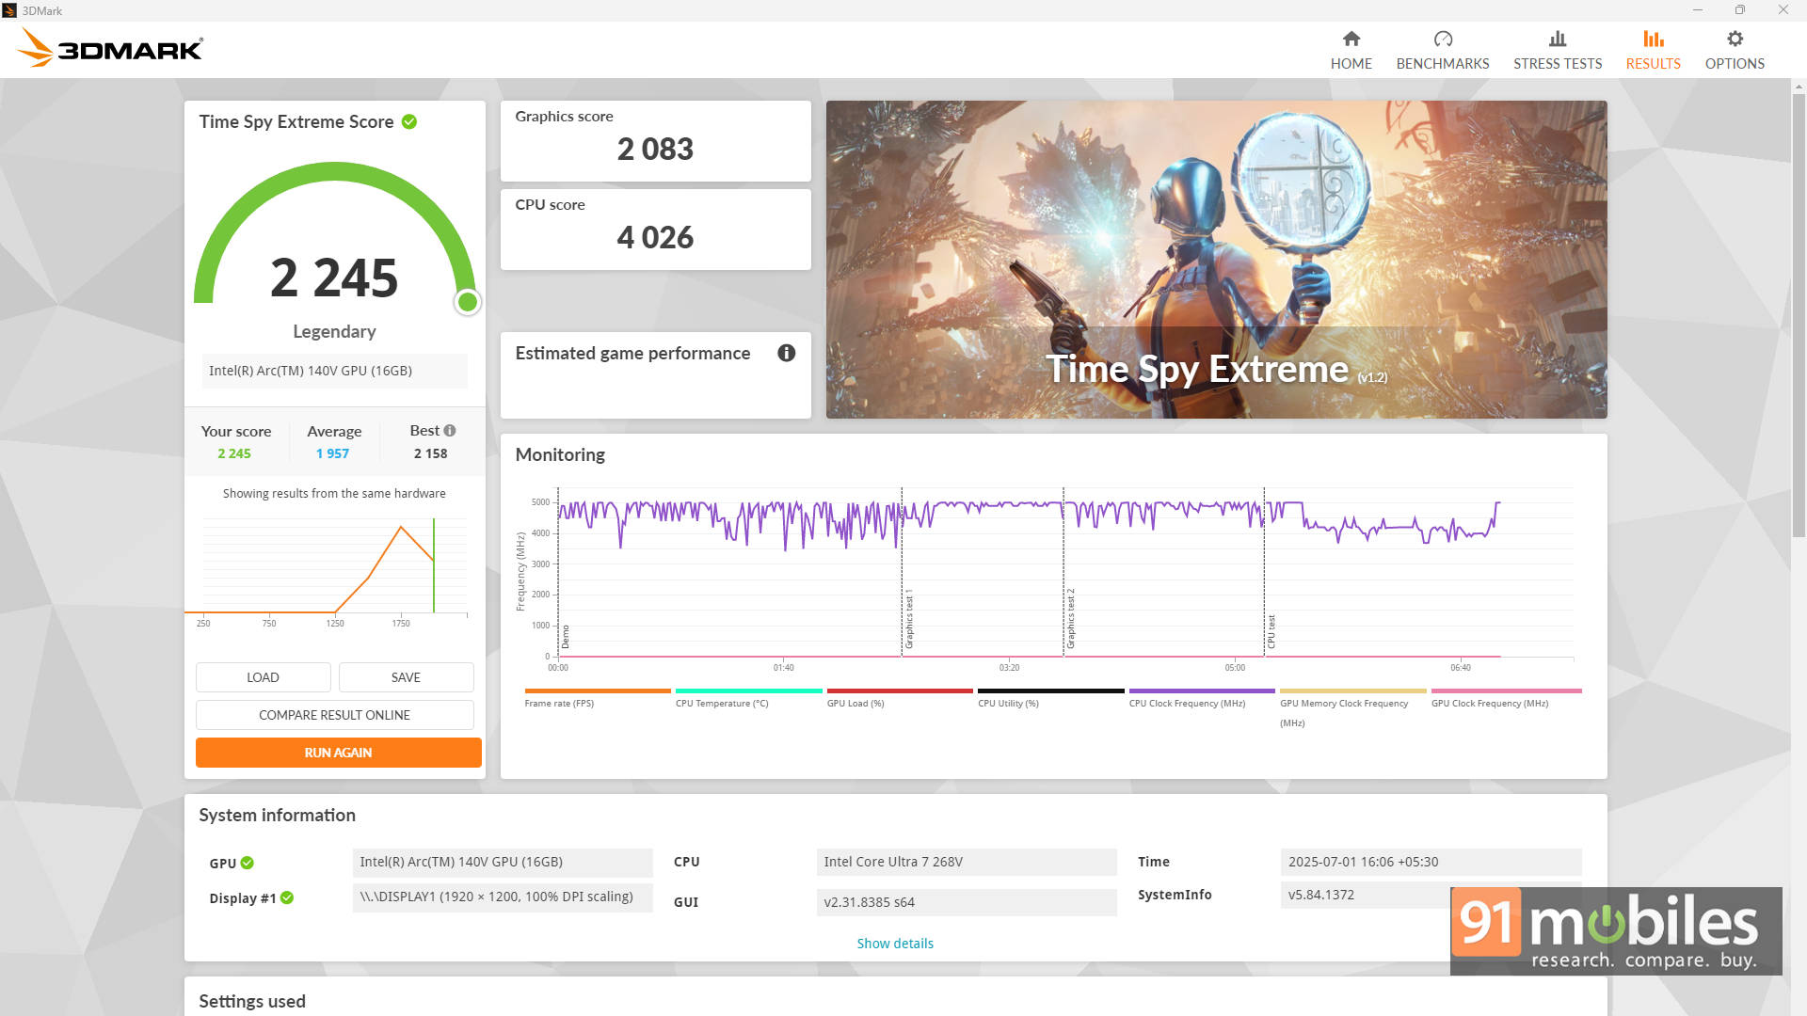1807x1016 pixels.
Task: Switch to the OPTIONS label
Action: (x=1735, y=64)
